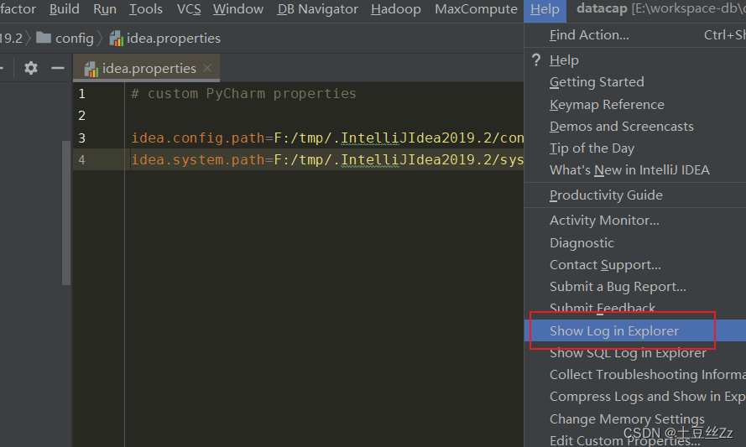The image size is (746, 447).
Task: Close the open Help menu
Action: coord(545,9)
